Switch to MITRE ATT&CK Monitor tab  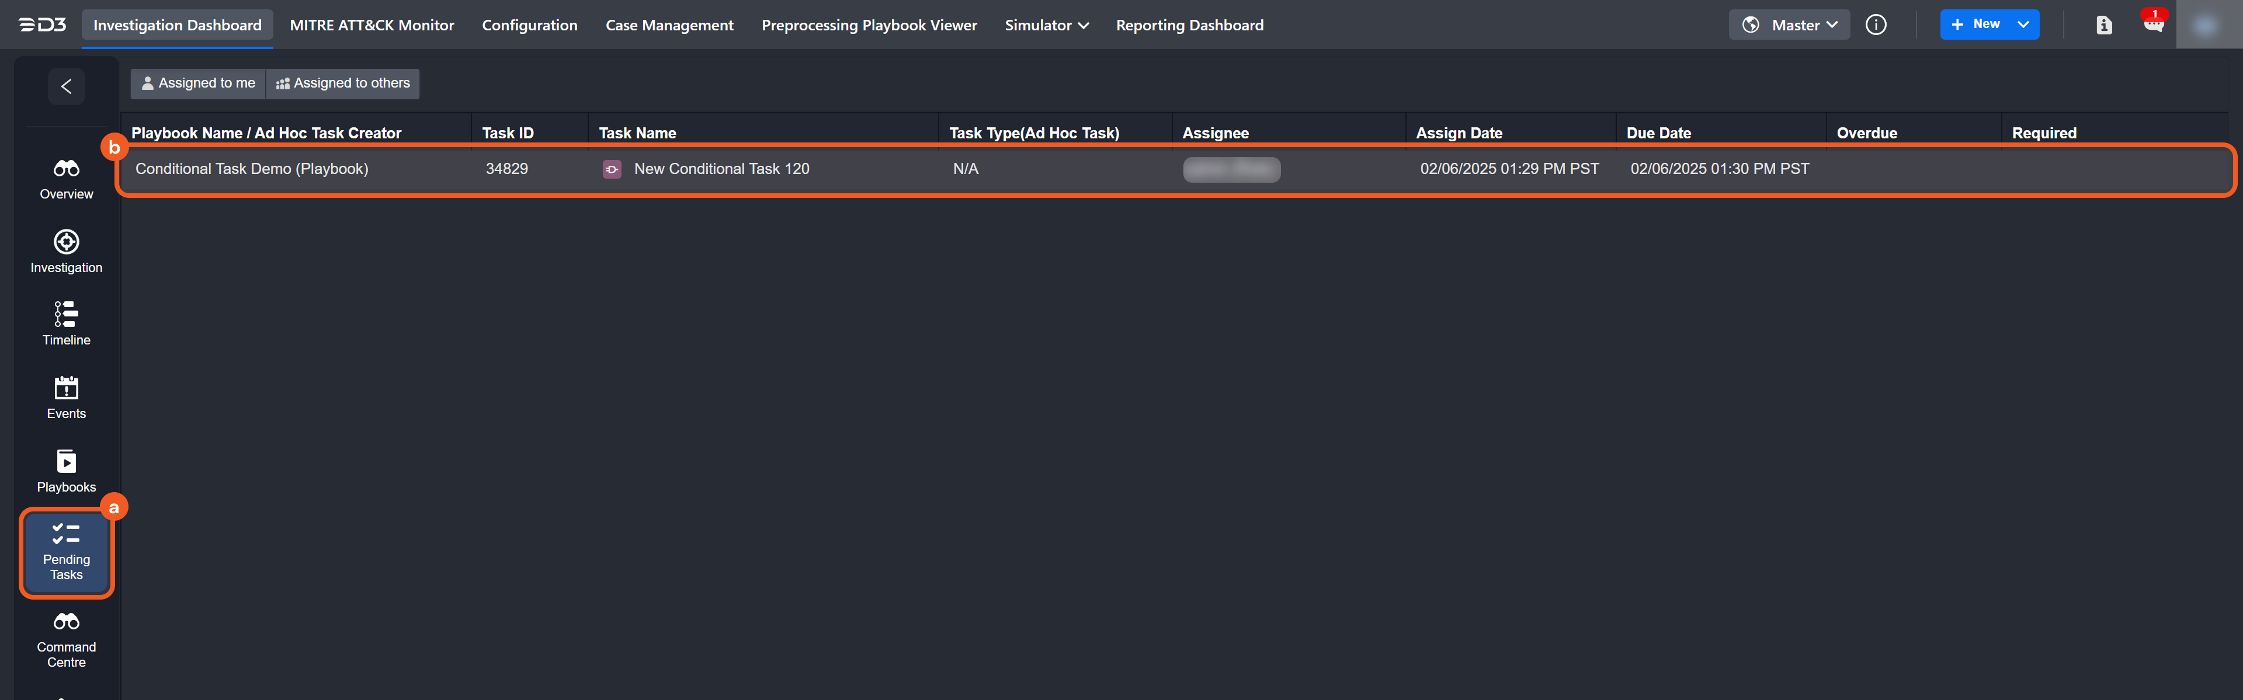(372, 25)
